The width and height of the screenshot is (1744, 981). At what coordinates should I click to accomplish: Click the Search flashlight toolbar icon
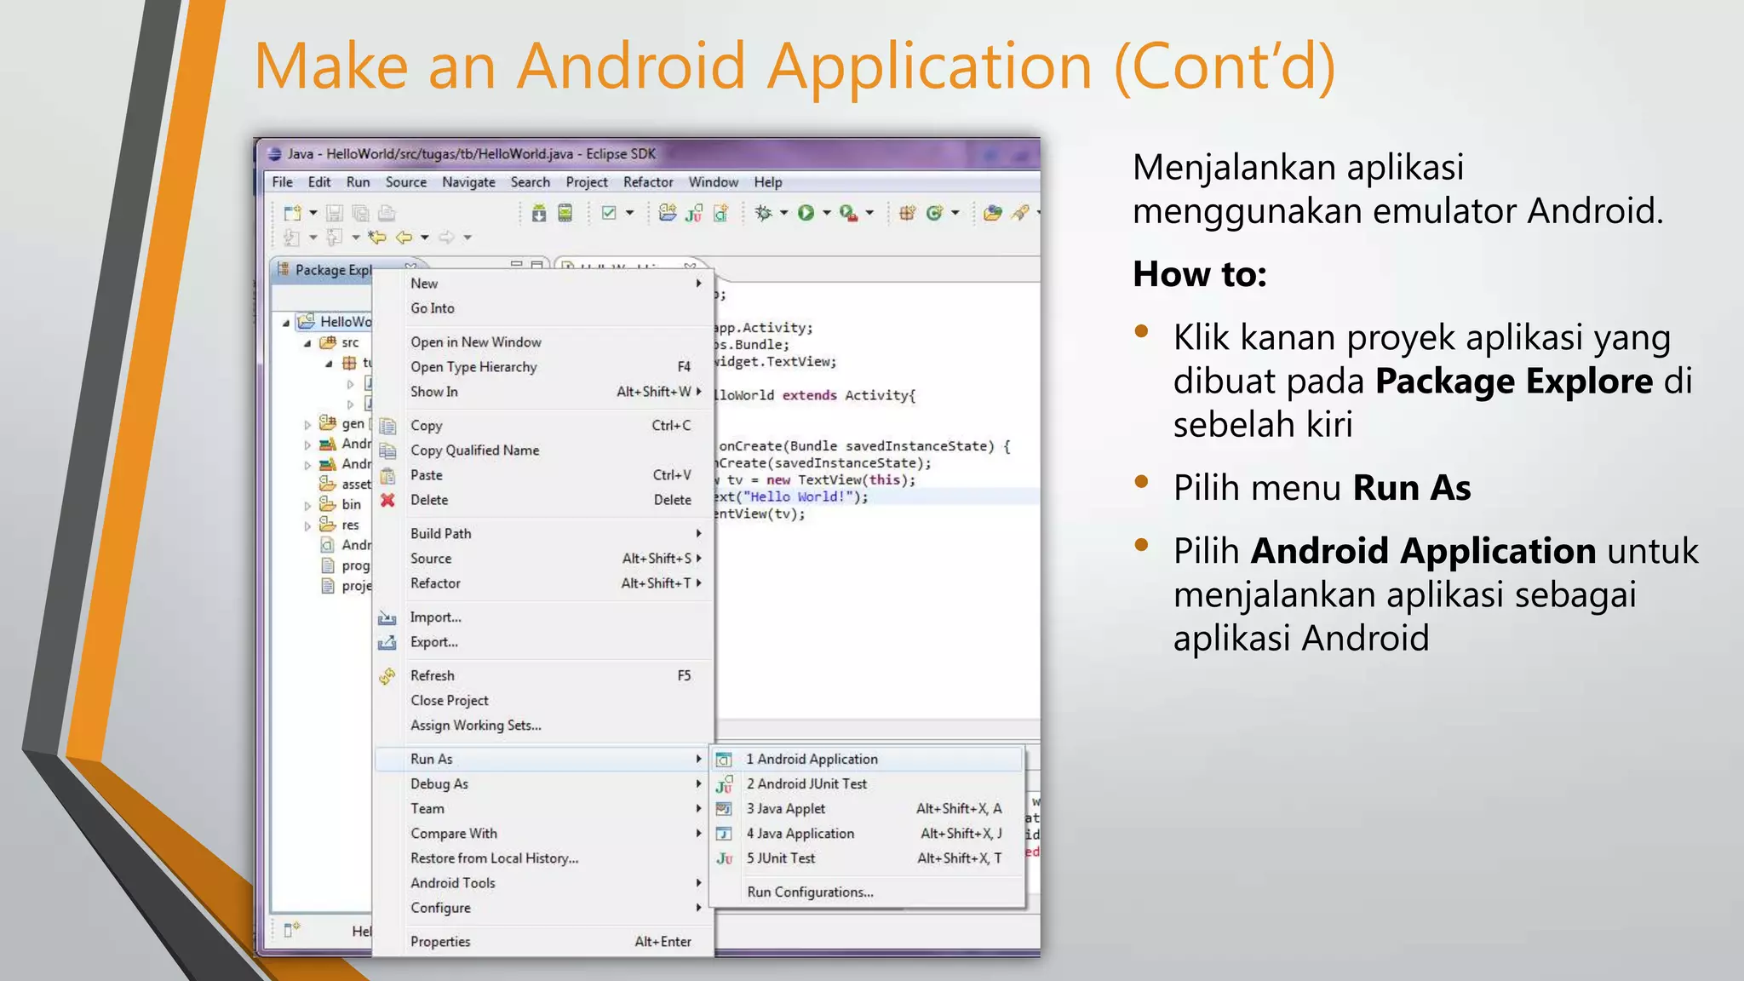point(1020,213)
